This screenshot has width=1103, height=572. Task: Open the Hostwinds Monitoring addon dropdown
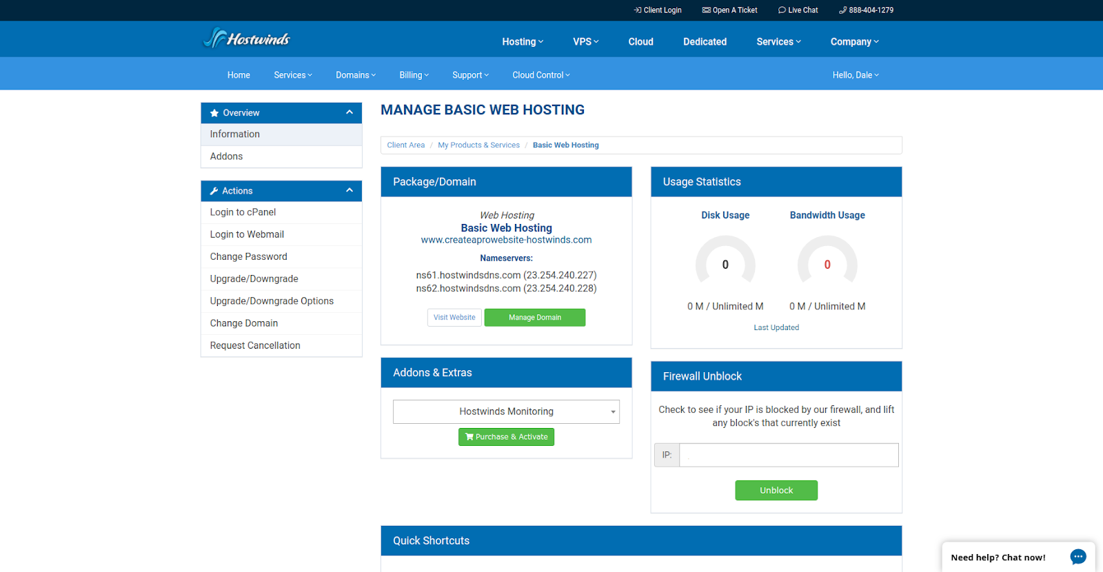pyautogui.click(x=506, y=411)
